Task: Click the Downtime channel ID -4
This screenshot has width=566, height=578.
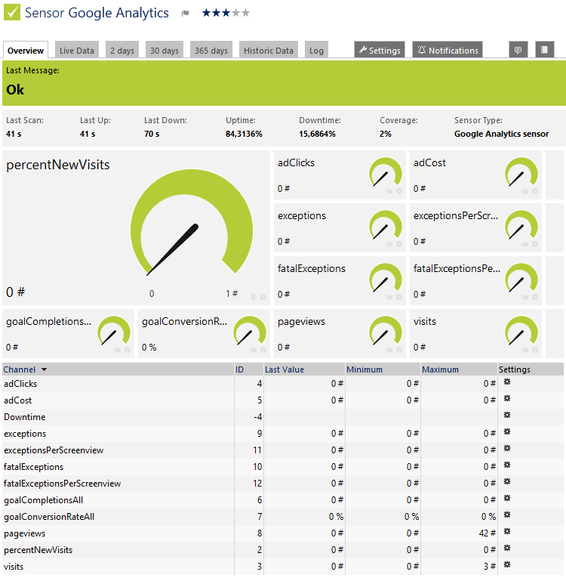Action: point(258,417)
